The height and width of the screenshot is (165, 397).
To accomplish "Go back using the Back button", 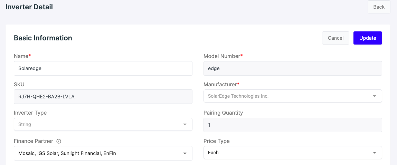I will pyautogui.click(x=379, y=7).
